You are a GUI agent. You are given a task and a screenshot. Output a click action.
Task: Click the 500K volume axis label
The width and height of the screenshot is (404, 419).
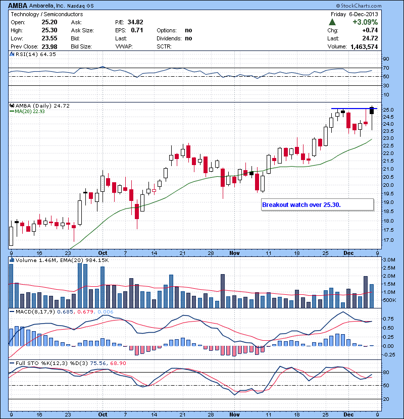point(389,300)
